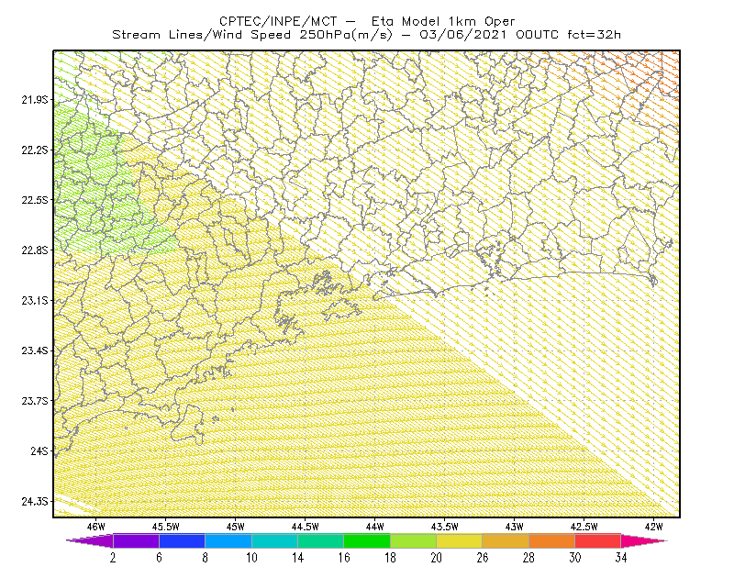Click the lime green colorbar segment
Screen dimensions: 734x567
[x=414, y=540]
